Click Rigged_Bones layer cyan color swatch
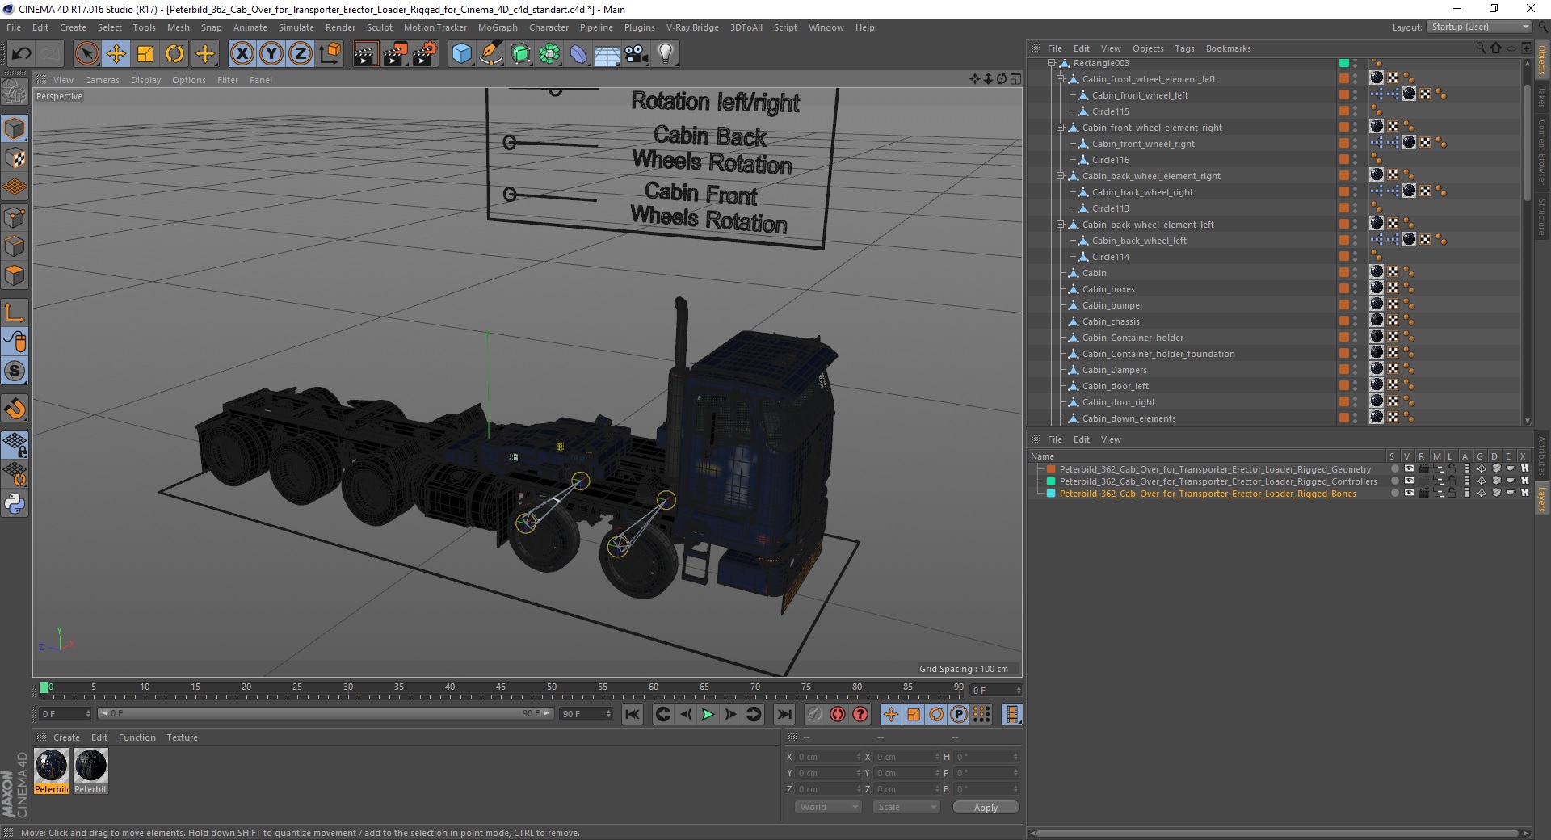 [x=1051, y=493]
